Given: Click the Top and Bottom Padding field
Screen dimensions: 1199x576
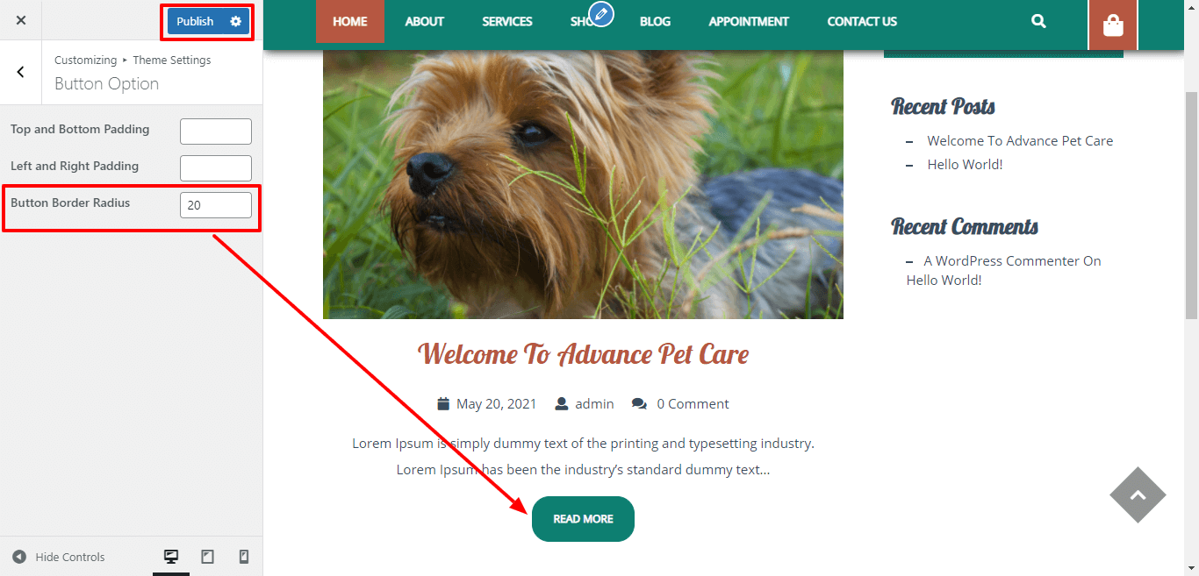Looking at the screenshot, I should (216, 132).
